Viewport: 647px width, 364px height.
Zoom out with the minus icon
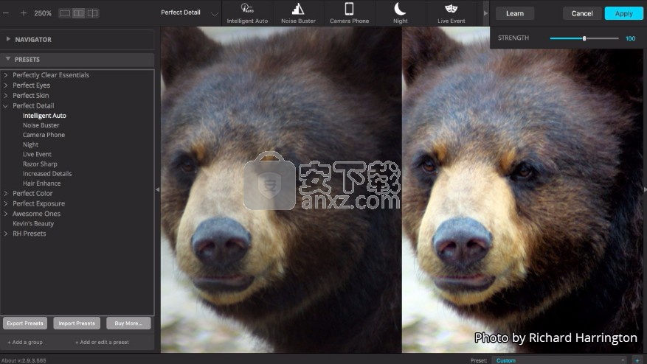point(6,13)
